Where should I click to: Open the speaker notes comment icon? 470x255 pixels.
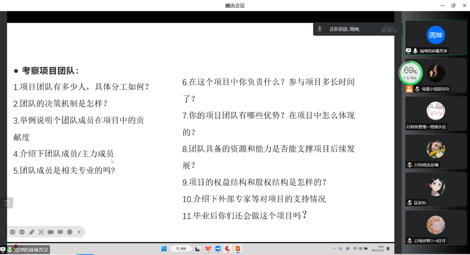(60, 232)
